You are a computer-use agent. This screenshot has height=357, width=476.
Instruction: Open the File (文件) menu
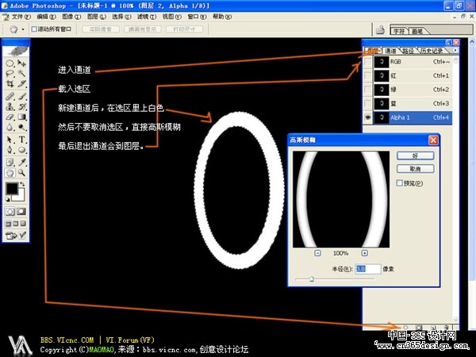pos(21,17)
